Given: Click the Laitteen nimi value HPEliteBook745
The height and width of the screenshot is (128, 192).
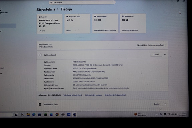Looking at the screenshot, I should 79,62.
